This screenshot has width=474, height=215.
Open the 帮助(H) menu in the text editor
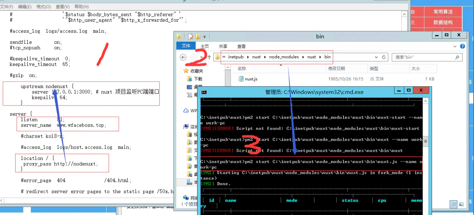pyautogui.click(x=82, y=7)
